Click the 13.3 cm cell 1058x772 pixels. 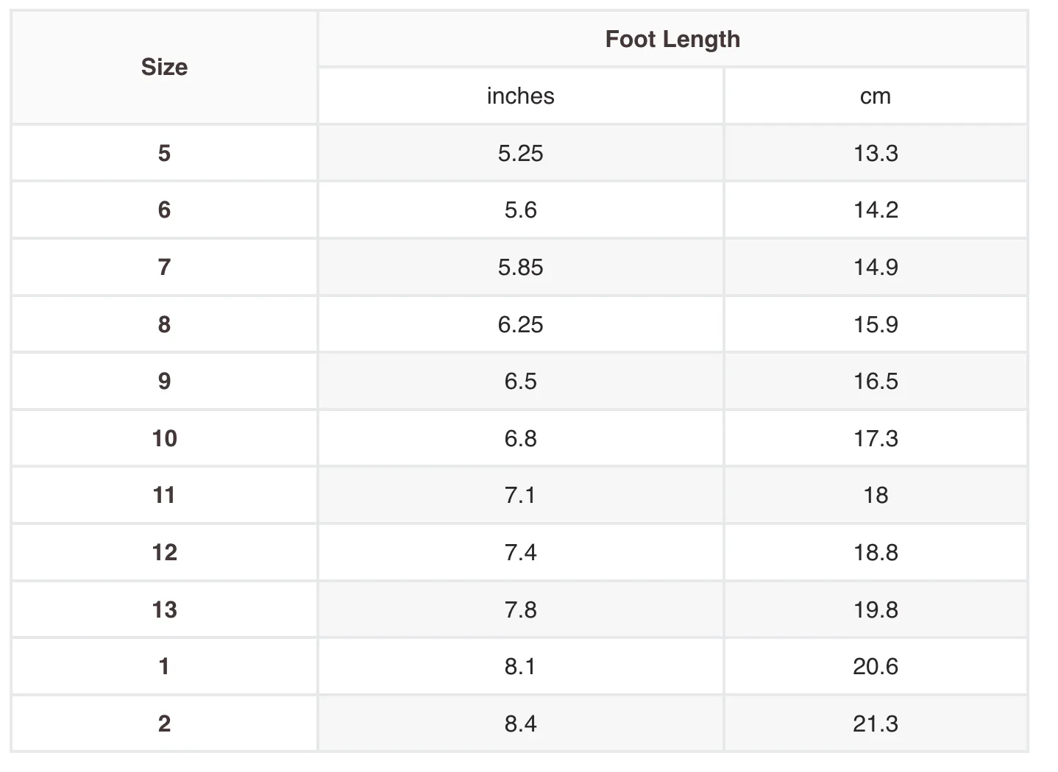876,153
